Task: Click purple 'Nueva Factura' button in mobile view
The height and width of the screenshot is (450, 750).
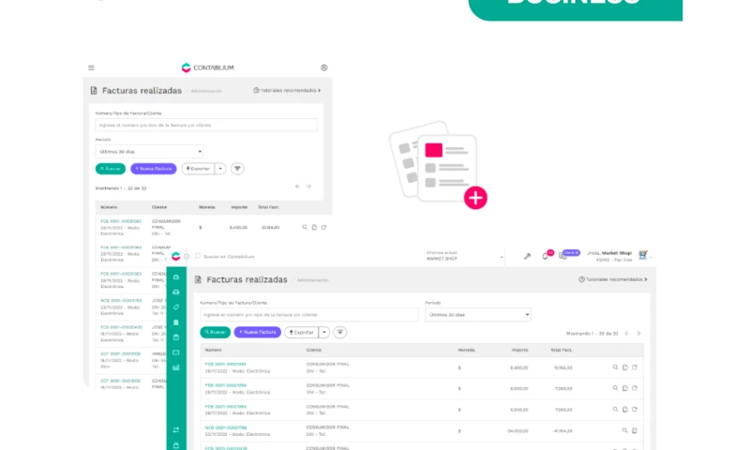Action: click(153, 169)
